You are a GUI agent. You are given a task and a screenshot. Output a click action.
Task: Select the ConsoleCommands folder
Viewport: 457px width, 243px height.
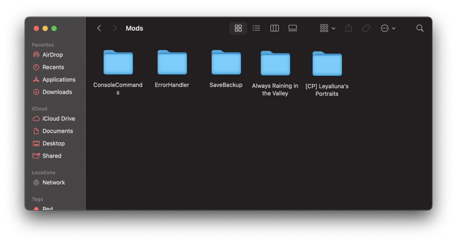[x=118, y=63]
